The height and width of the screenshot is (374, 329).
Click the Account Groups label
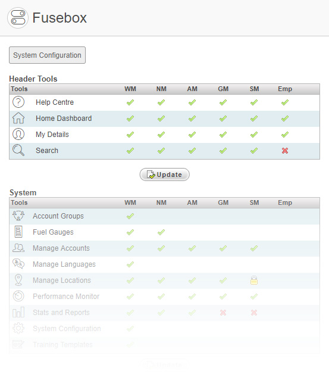click(58, 216)
